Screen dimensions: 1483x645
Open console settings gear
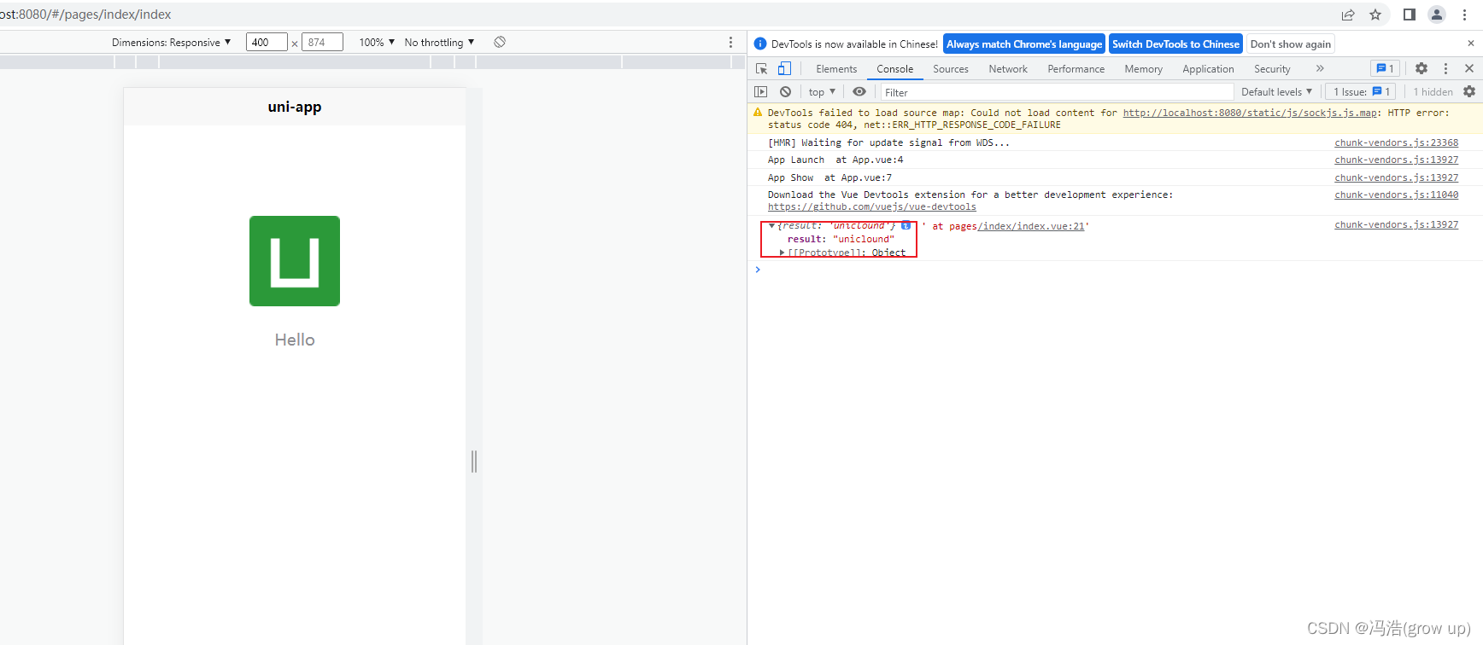(1469, 91)
